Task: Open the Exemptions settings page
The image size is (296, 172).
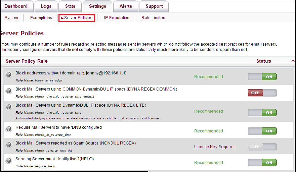Action: coord(41,18)
